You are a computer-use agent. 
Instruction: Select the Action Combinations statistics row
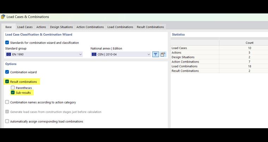point(219,62)
